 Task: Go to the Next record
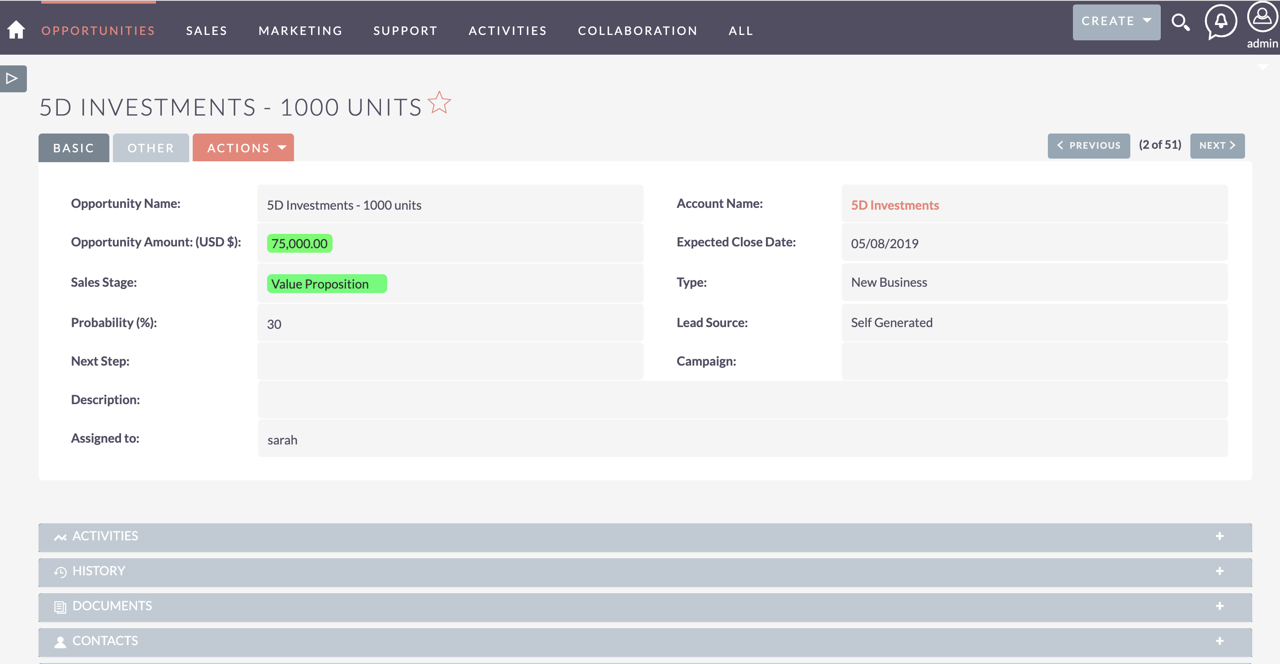(1217, 146)
